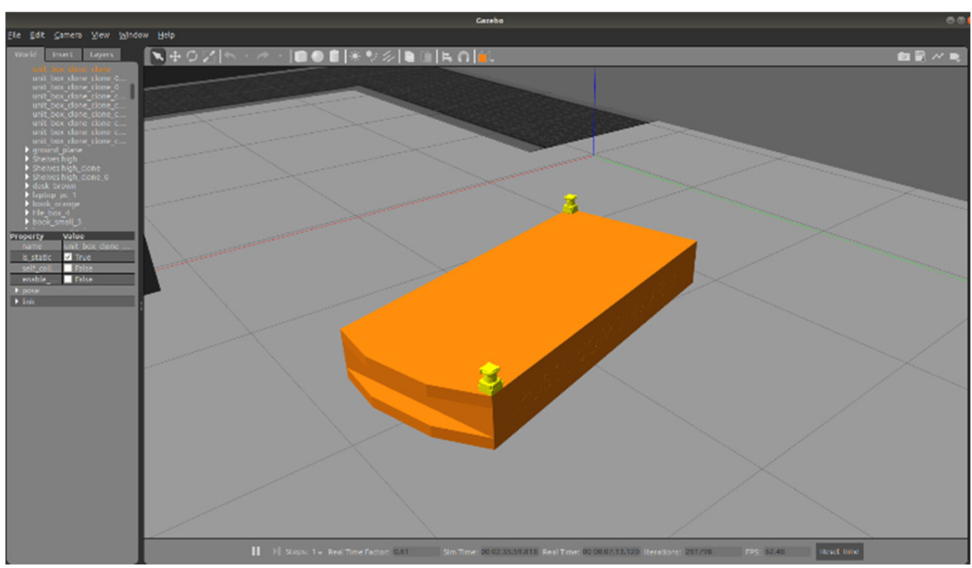Pause the simulation

click(x=256, y=551)
